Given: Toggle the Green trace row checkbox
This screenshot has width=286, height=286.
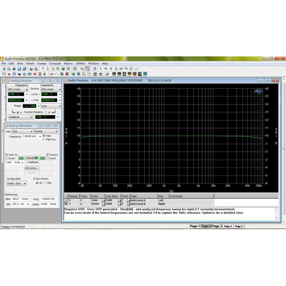Looking at the screenshot, I should click(66, 204).
